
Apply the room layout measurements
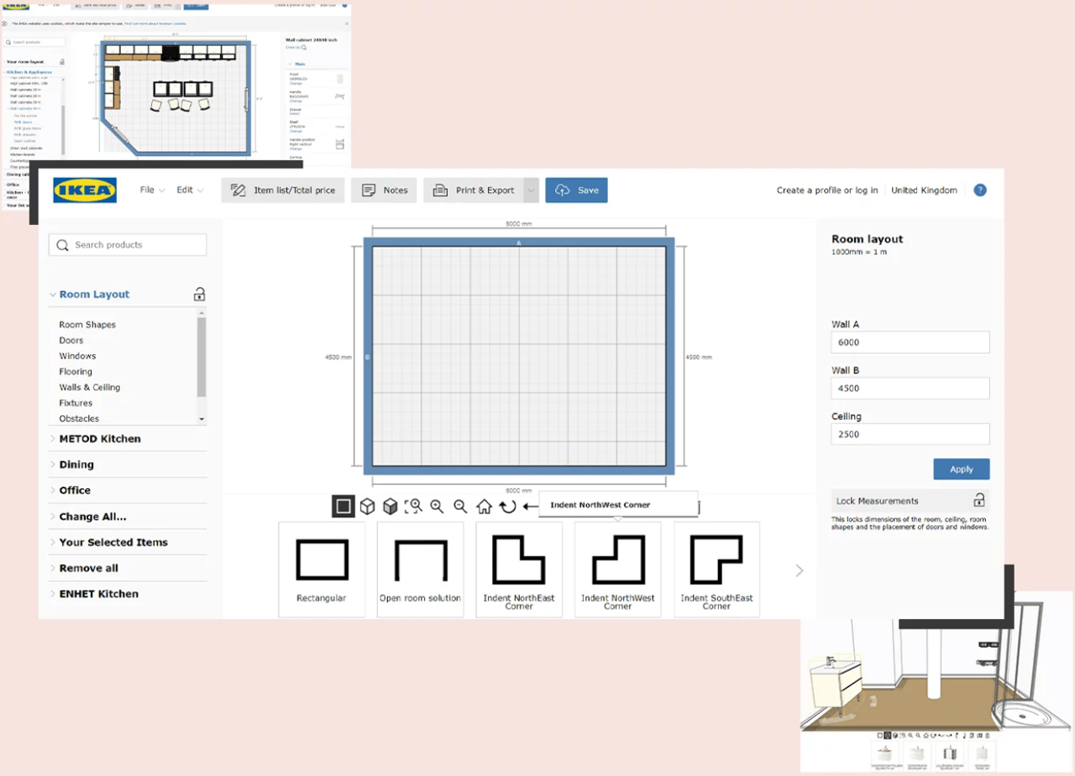point(962,469)
